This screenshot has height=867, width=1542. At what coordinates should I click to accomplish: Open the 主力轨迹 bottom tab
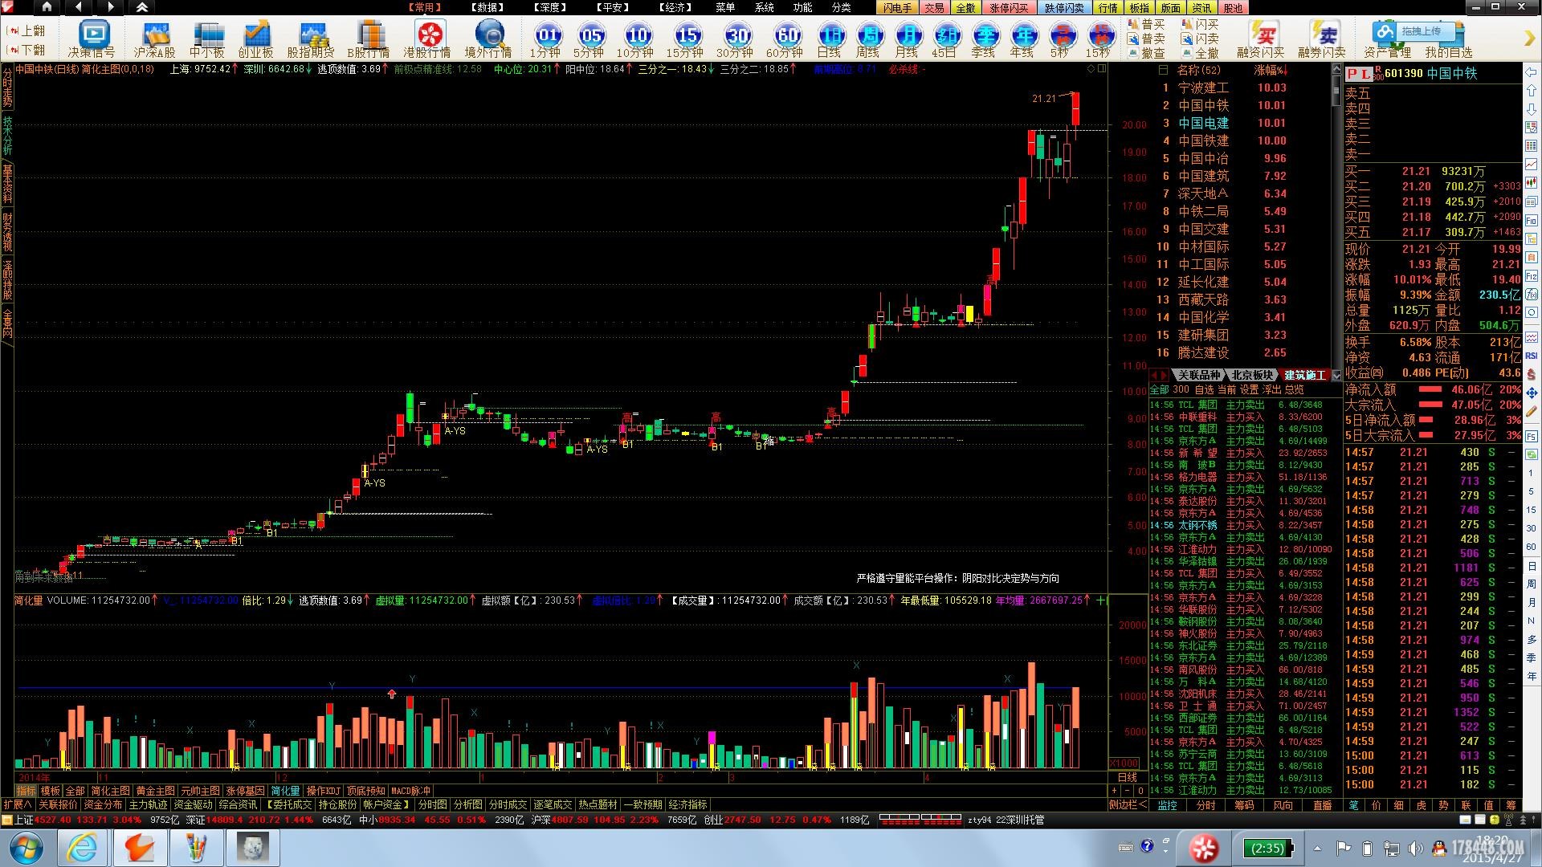point(148,804)
